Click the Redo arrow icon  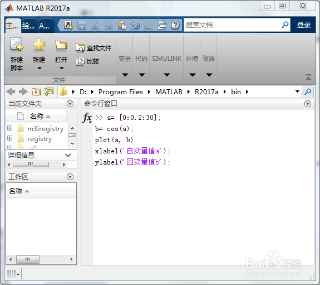click(149, 25)
